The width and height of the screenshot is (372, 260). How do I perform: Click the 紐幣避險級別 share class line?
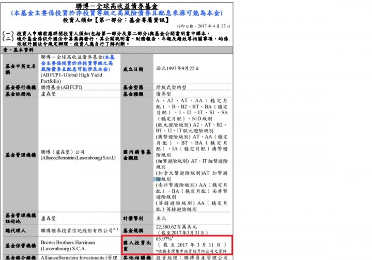(192, 164)
